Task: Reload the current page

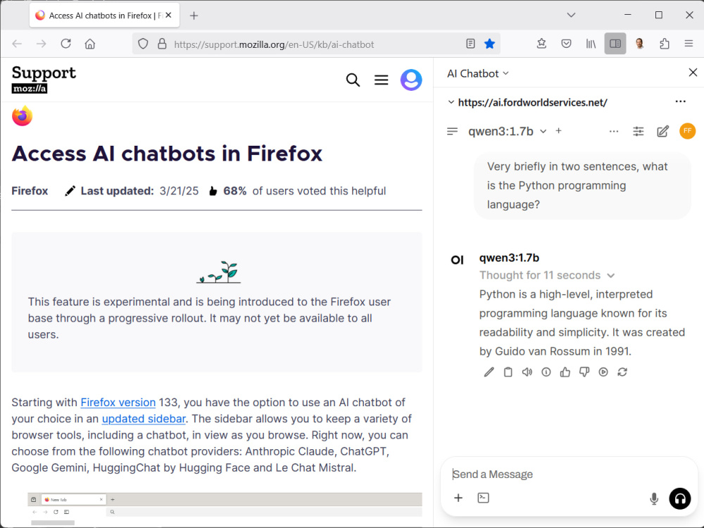Action: coord(65,44)
